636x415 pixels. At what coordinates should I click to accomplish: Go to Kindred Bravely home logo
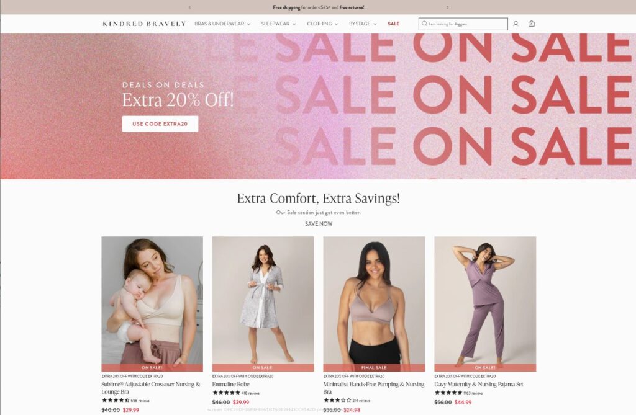point(144,24)
